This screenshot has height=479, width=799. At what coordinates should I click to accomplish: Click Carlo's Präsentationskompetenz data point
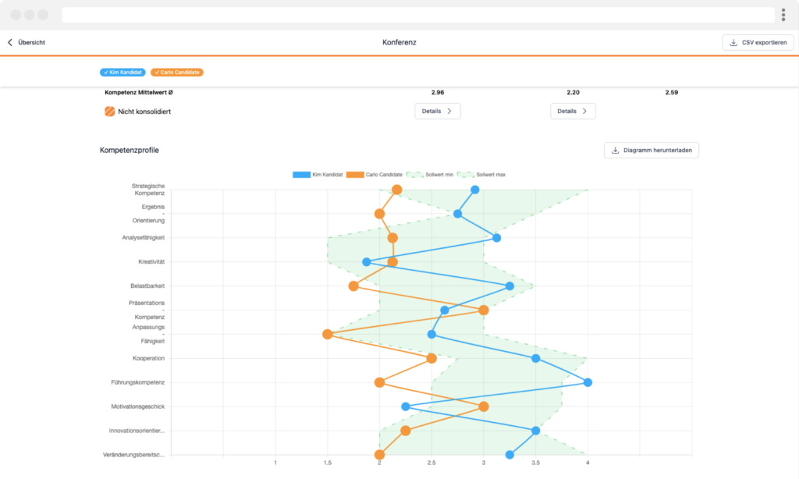[484, 310]
